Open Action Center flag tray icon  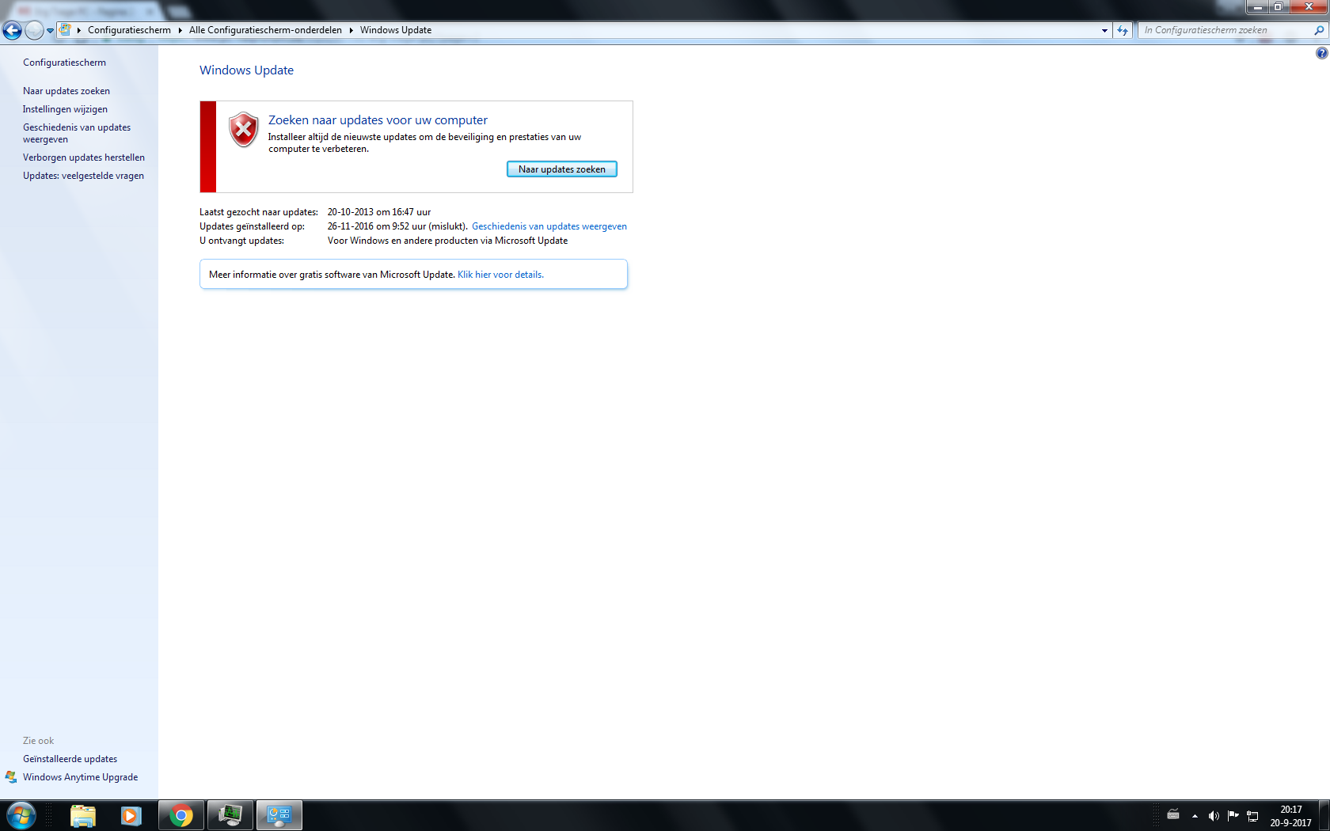[1233, 815]
